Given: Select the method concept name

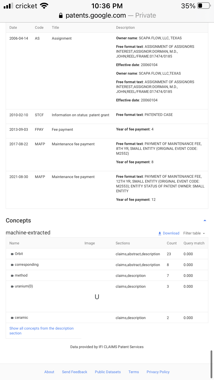Looking at the screenshot, I should tap(21, 275).
